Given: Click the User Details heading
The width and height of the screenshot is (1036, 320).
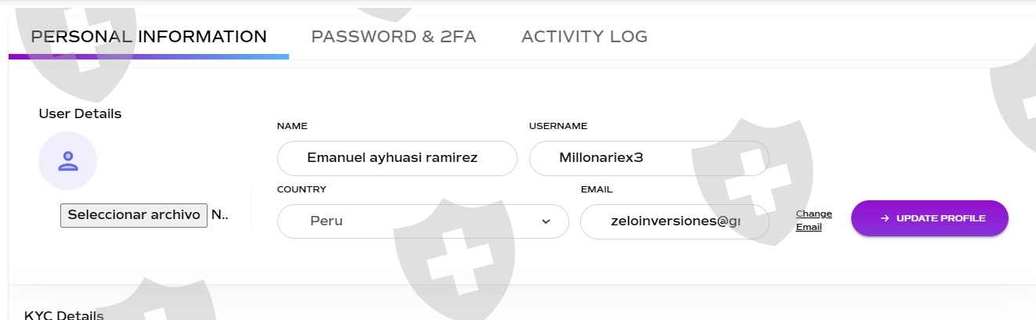Looking at the screenshot, I should point(80,113).
